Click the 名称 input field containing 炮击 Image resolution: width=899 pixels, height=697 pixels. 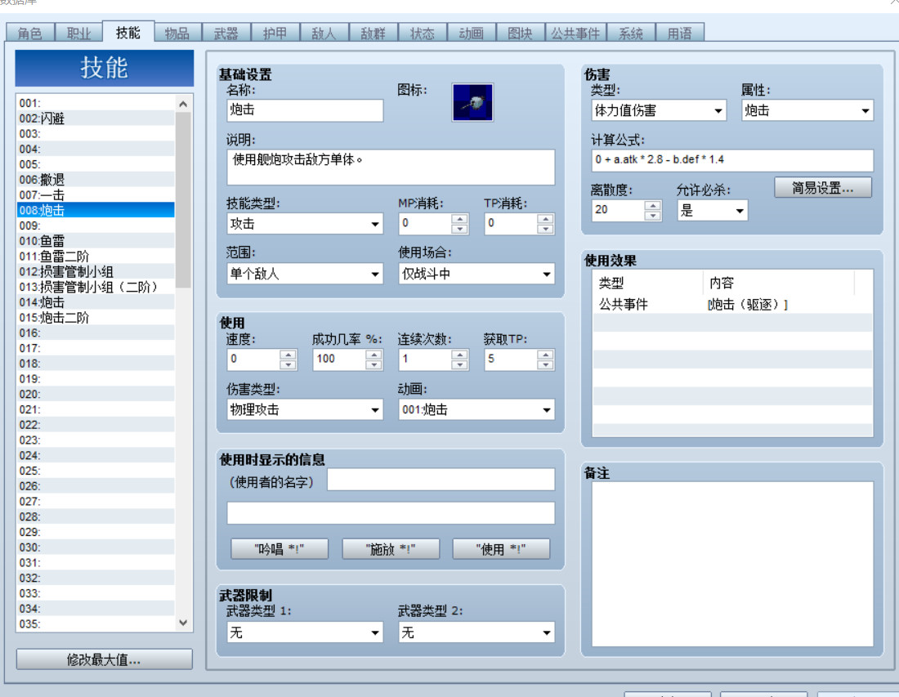(x=305, y=110)
